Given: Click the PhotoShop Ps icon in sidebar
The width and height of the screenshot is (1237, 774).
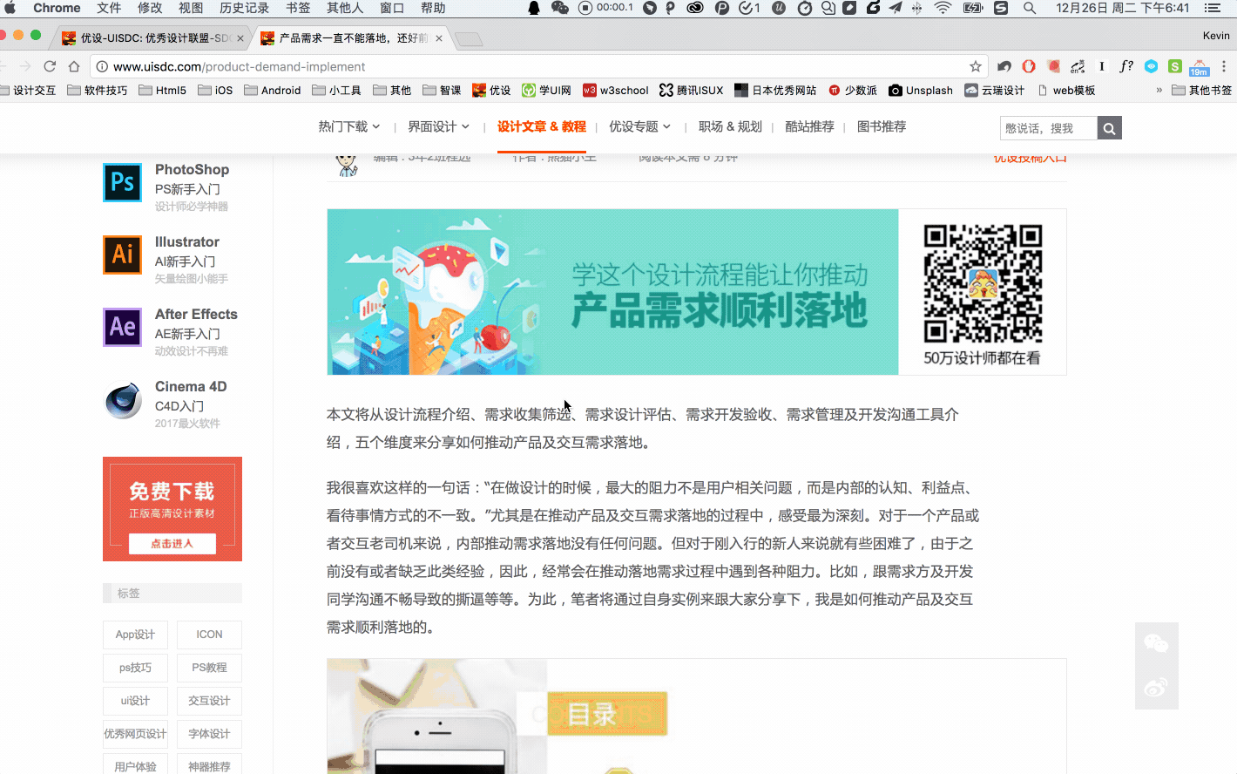Looking at the screenshot, I should click(122, 183).
